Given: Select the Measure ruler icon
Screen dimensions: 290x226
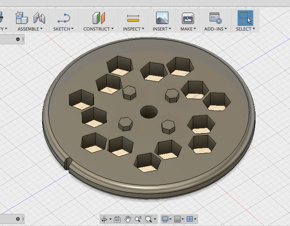Looking at the screenshot, I should tap(133, 18).
